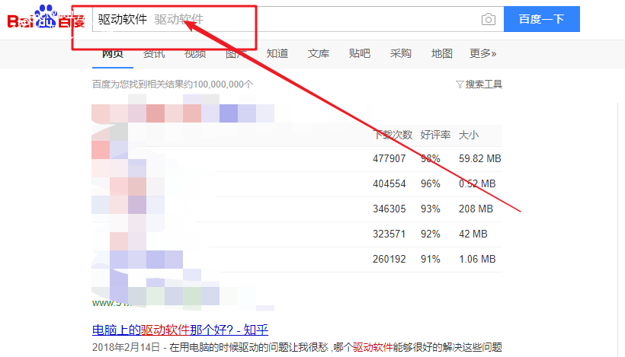Switch to the 网页 tab
This screenshot has width=625, height=357.
(x=112, y=53)
